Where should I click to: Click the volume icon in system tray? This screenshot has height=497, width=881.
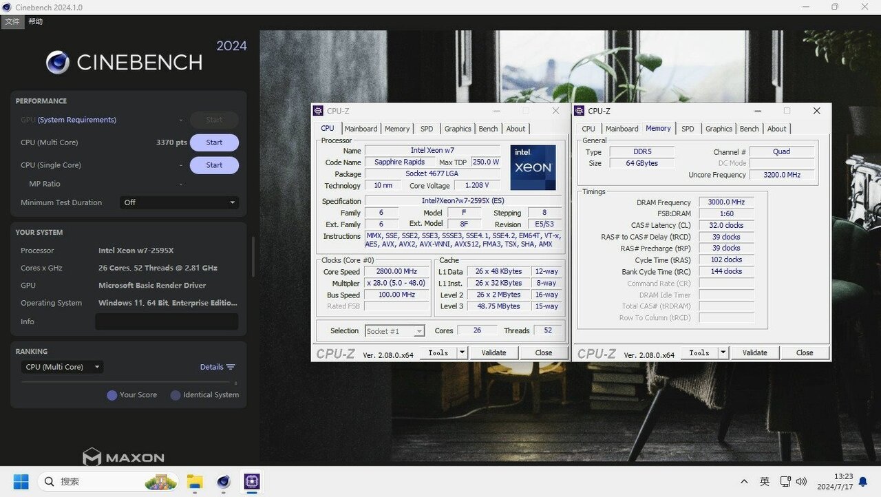[801, 482]
